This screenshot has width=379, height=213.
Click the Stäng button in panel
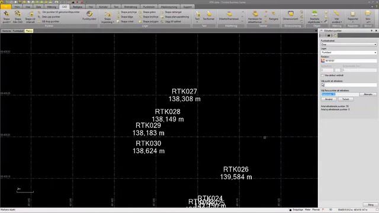370,205
